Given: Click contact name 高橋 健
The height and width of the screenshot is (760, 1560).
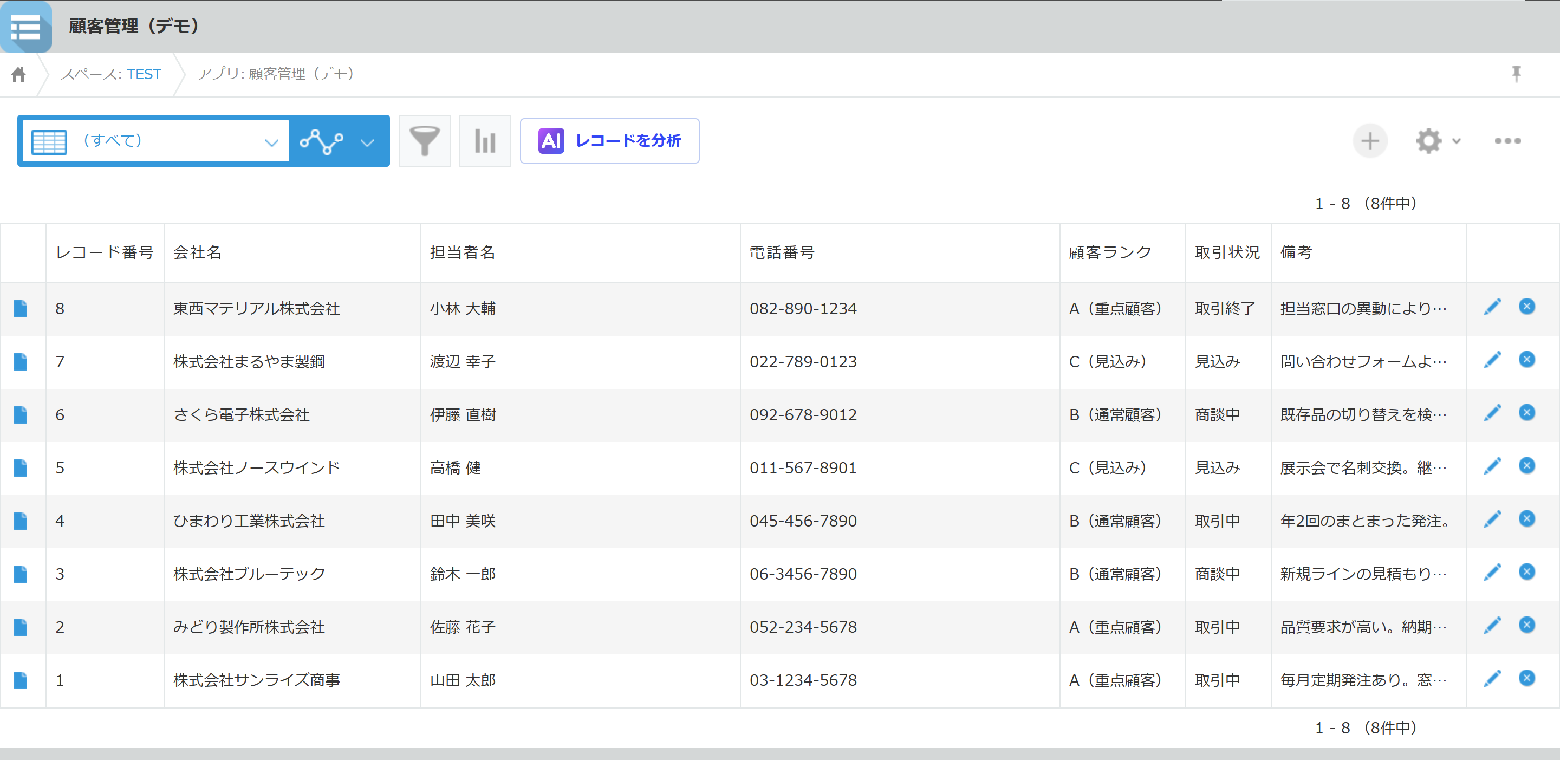Looking at the screenshot, I should [456, 468].
